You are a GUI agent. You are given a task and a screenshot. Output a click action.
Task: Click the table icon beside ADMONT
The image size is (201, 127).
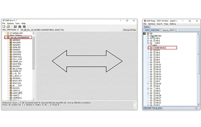pyautogui.click(x=11, y=40)
